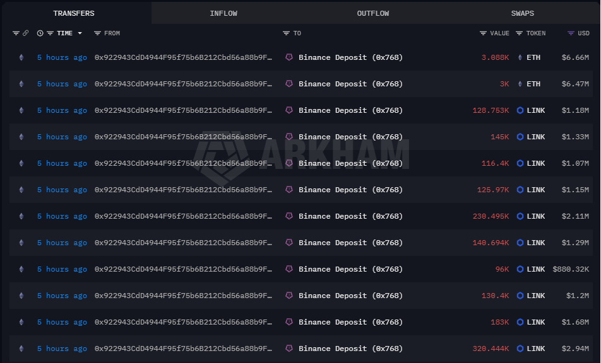
Task: Click the link icon in header
Action: 25,33
